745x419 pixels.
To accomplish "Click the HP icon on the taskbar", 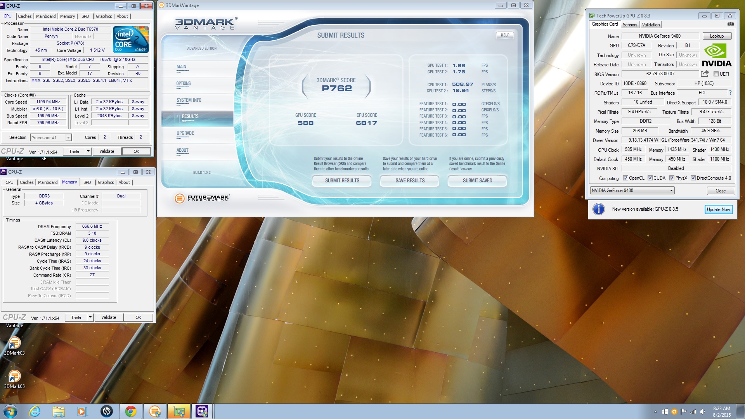I will click(106, 411).
